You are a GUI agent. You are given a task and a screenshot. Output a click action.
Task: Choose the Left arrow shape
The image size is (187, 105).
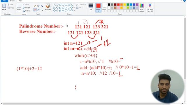pyautogui.click(x=69, y=8)
